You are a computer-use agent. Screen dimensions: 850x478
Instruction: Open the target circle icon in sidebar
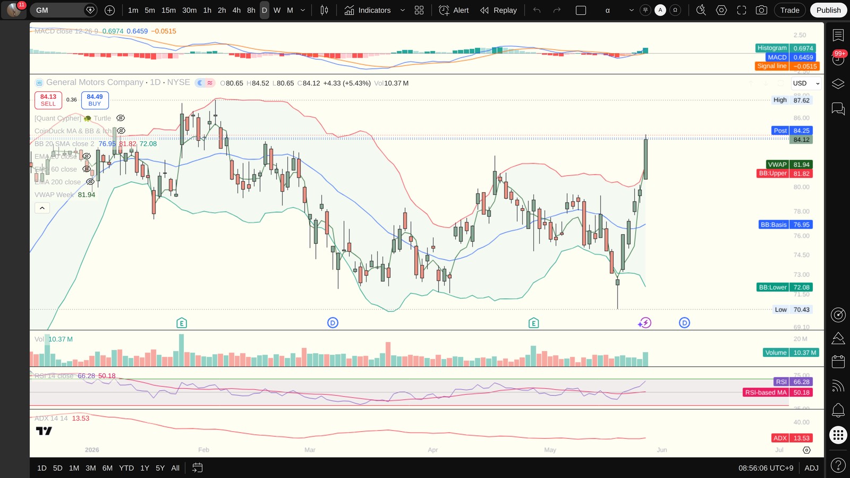click(838, 315)
